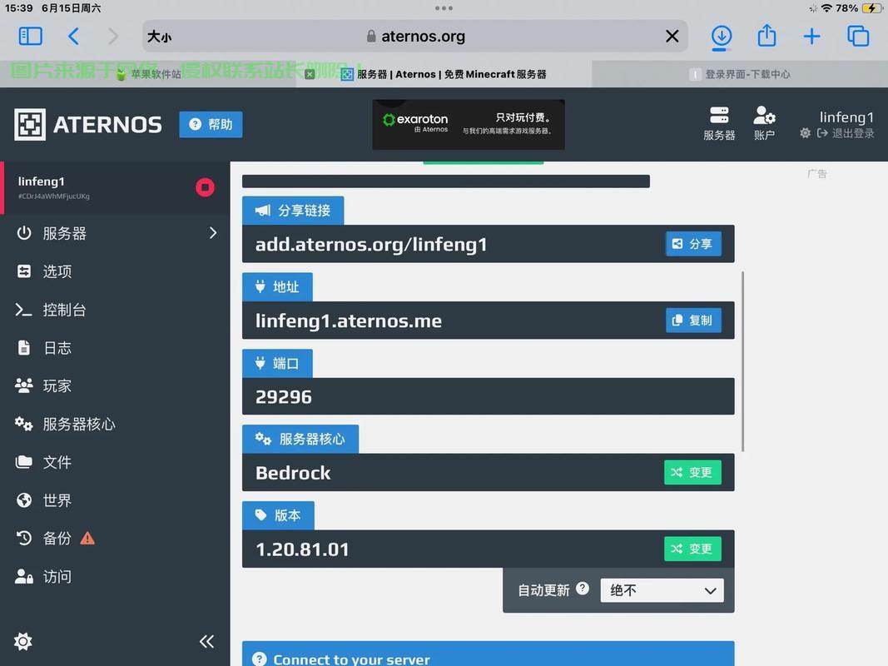This screenshot has height=666, width=888.
Task: Tap the Wi-Fi status icon
Action: point(826,8)
